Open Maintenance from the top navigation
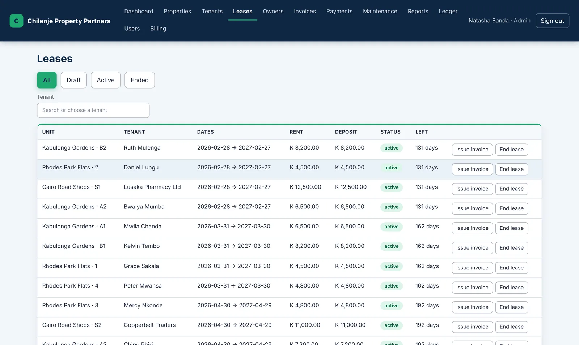This screenshot has width=579, height=345. pyautogui.click(x=380, y=11)
